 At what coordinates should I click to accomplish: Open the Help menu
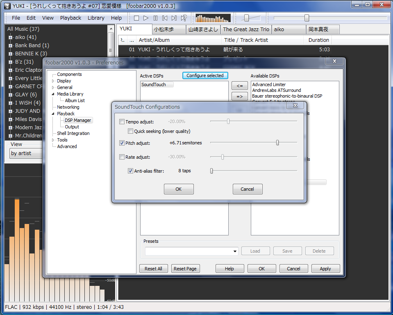(116, 18)
